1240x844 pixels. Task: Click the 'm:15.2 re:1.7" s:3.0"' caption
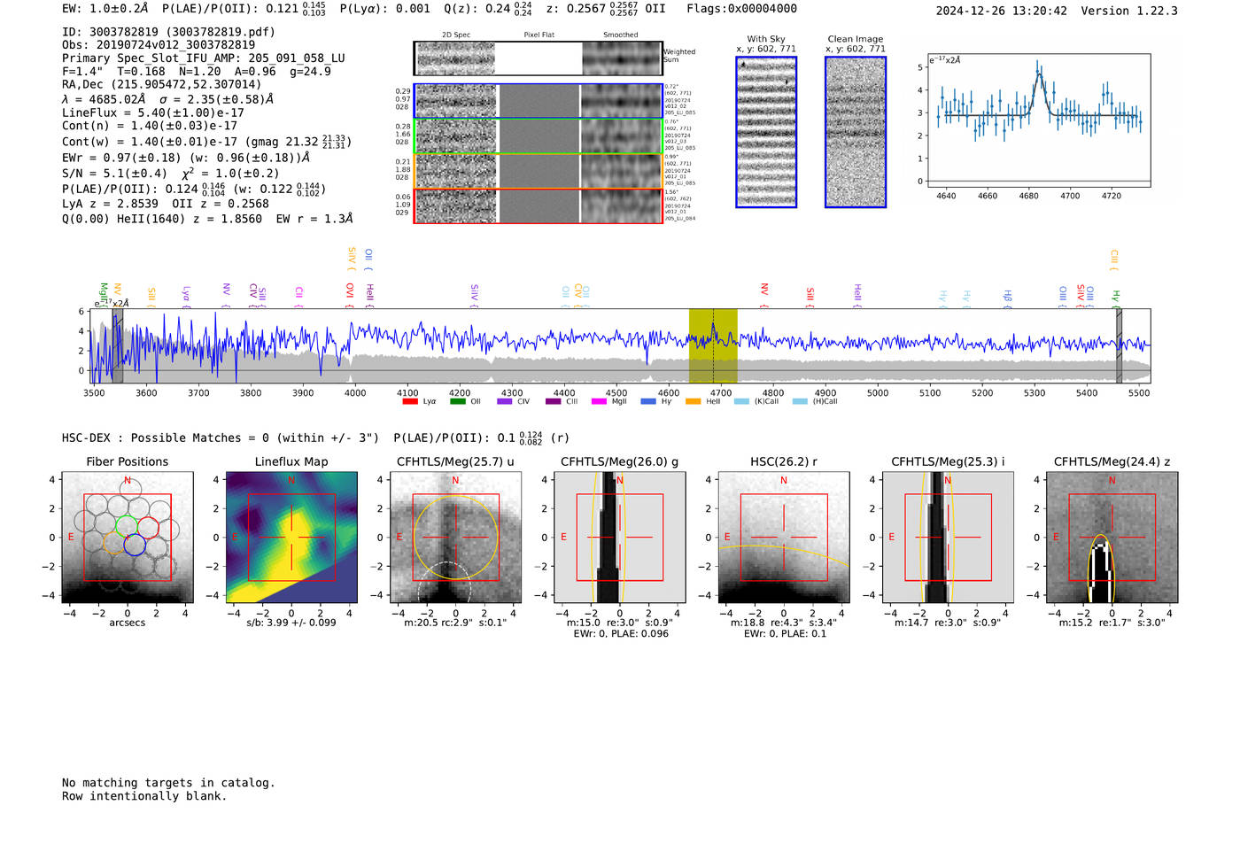coord(1112,623)
